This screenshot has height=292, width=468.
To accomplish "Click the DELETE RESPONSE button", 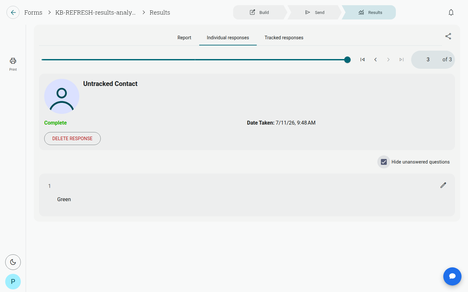I will [72, 139].
